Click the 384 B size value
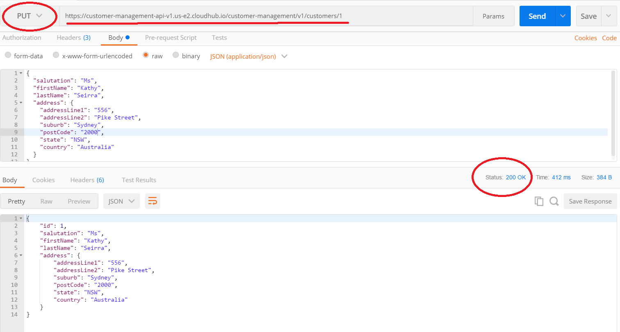 pyautogui.click(x=604, y=177)
